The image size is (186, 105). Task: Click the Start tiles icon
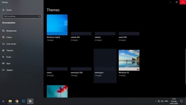[3, 64]
